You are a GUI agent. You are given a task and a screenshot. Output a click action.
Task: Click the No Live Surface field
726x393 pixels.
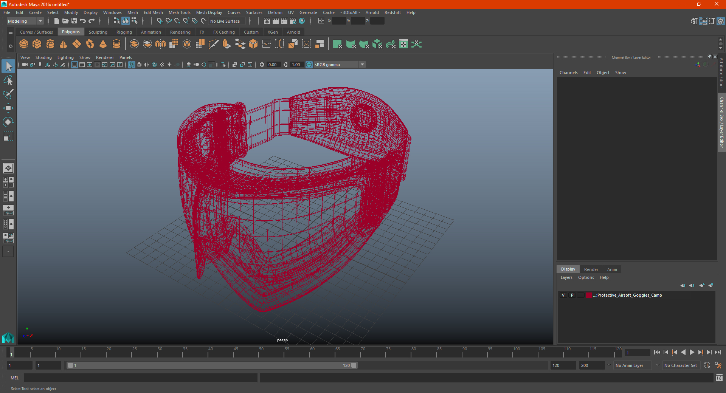[226, 21]
